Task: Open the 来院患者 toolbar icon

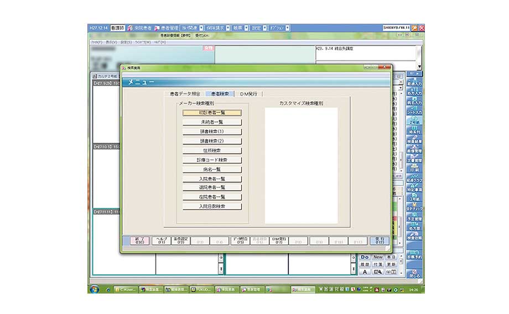Action: pos(139,28)
